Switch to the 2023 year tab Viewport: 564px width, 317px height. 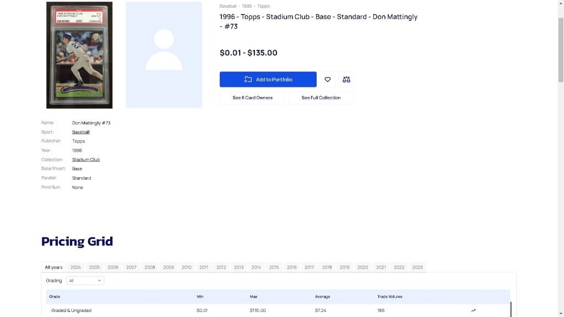pos(417,267)
